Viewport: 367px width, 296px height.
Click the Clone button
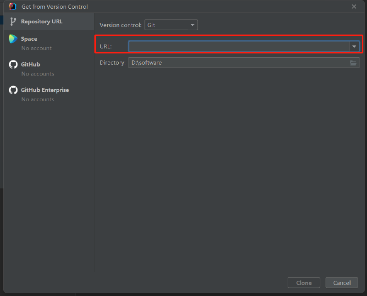point(304,283)
